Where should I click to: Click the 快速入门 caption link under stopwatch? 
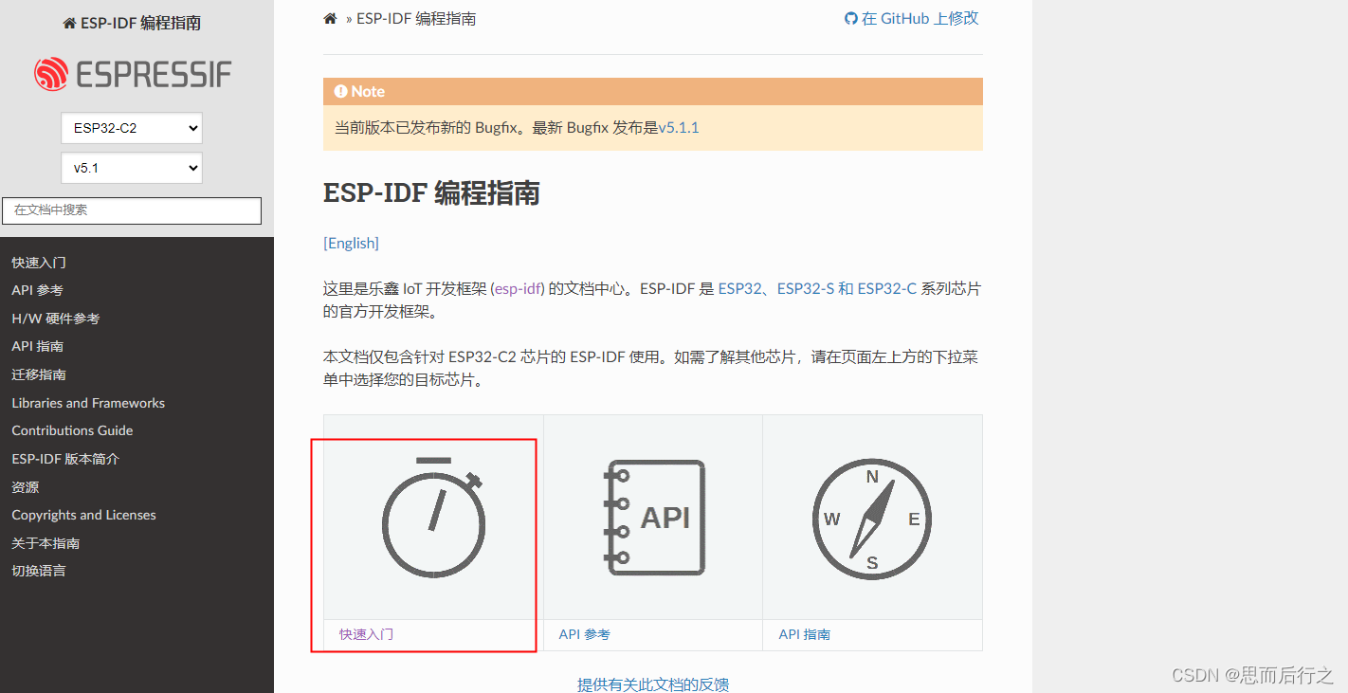point(366,634)
